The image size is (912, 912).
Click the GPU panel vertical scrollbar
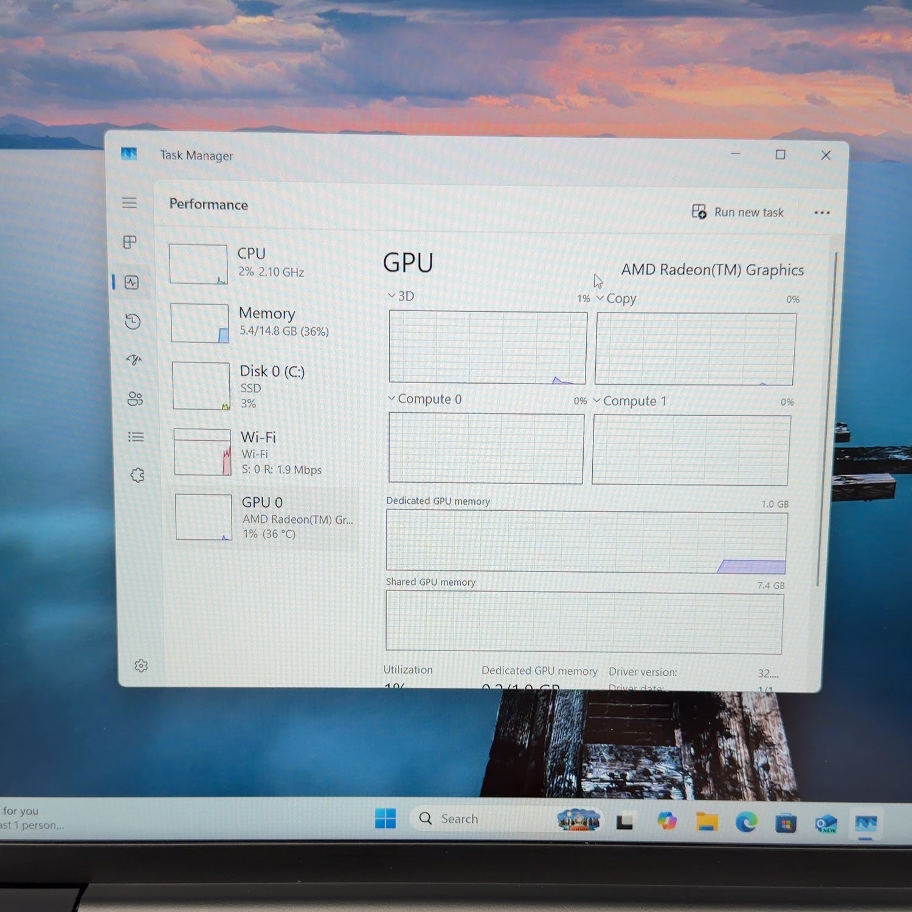click(827, 420)
